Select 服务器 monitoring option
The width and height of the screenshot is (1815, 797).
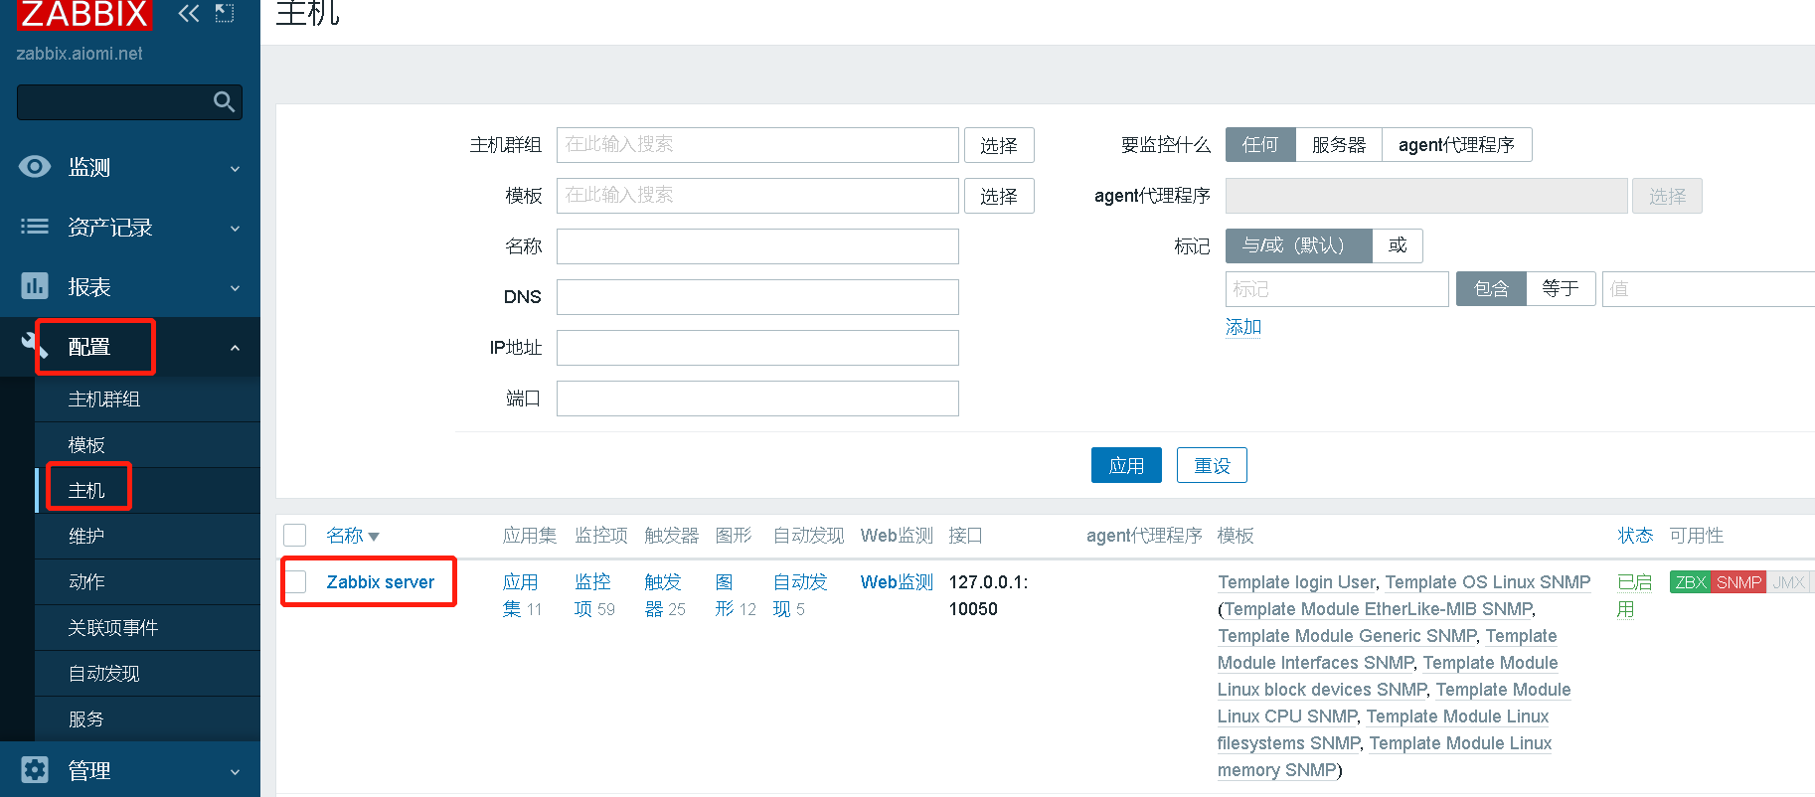1338,145
